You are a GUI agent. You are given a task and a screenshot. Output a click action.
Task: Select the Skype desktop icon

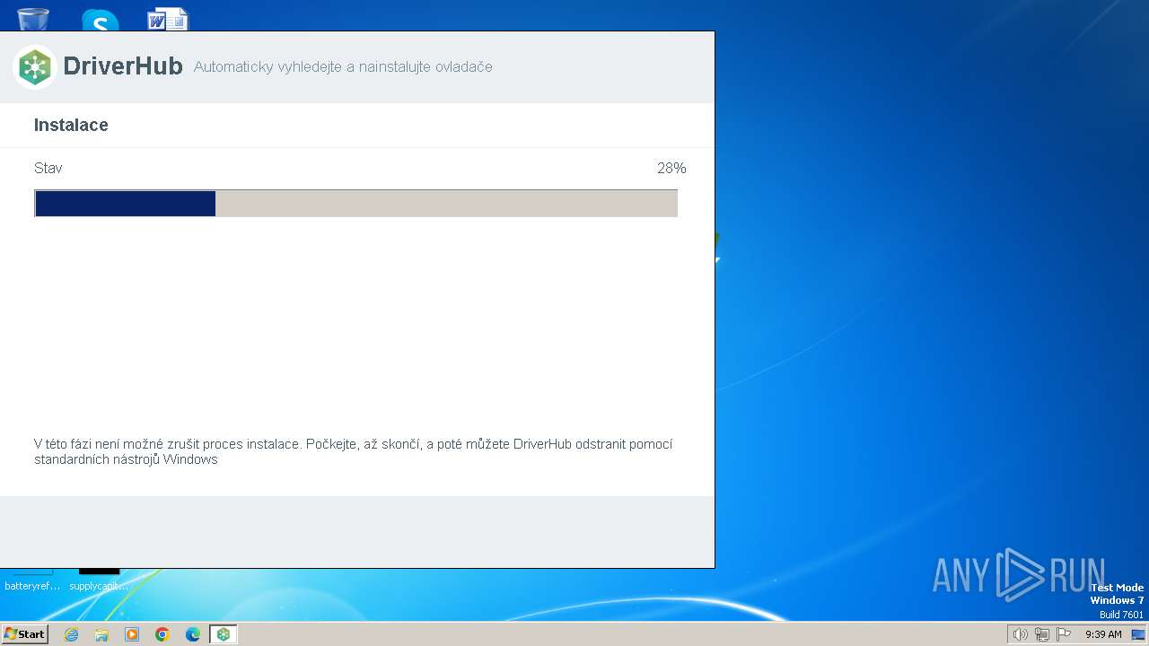click(100, 20)
